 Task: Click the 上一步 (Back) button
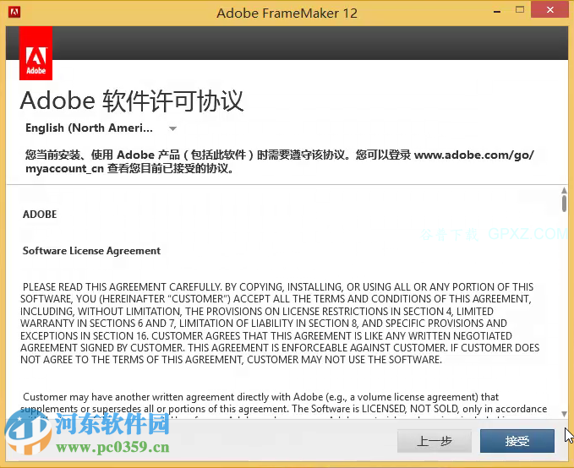pos(435,441)
